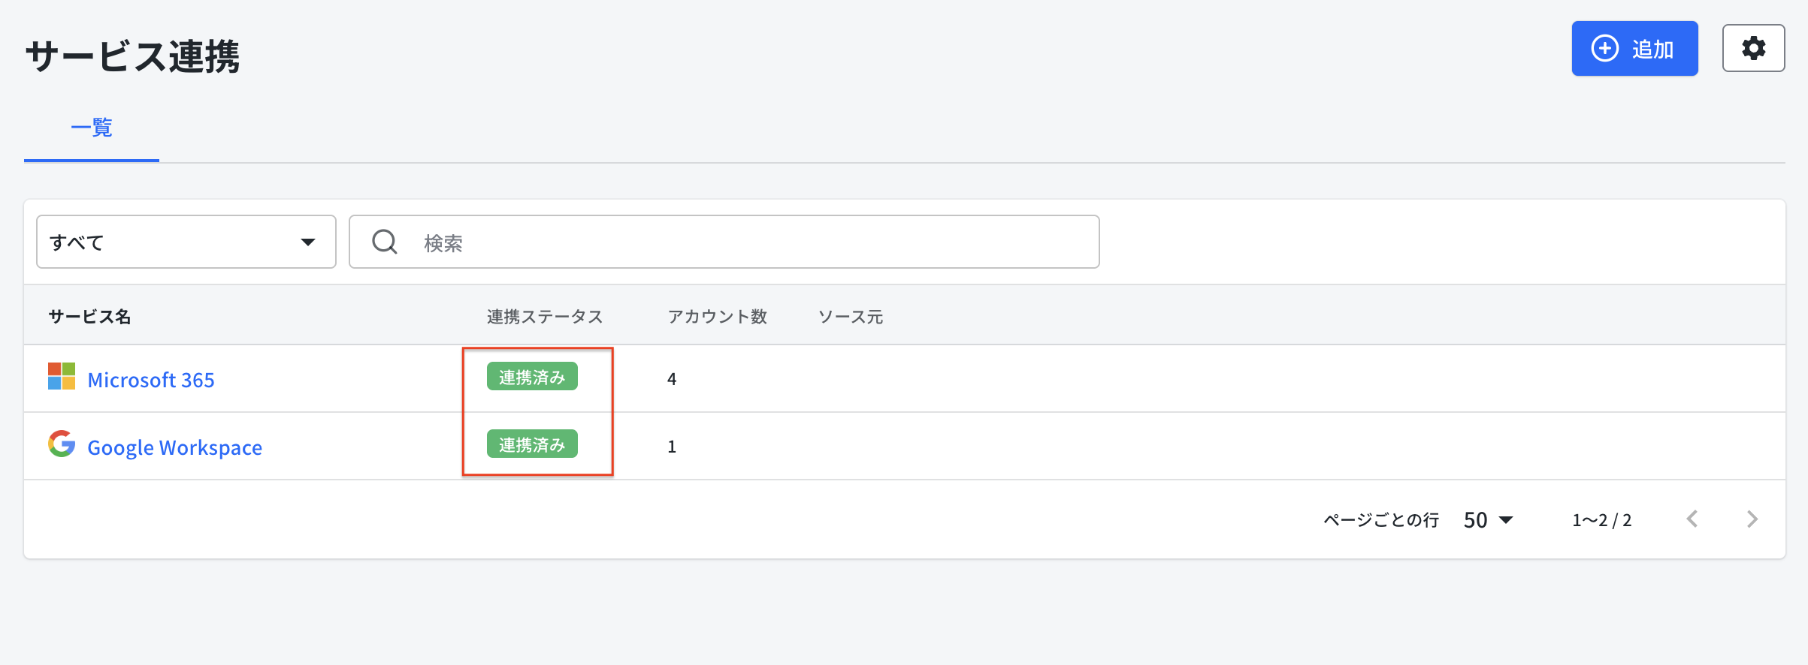
Task: Click account count 4 for Microsoft 365
Action: coord(672,379)
